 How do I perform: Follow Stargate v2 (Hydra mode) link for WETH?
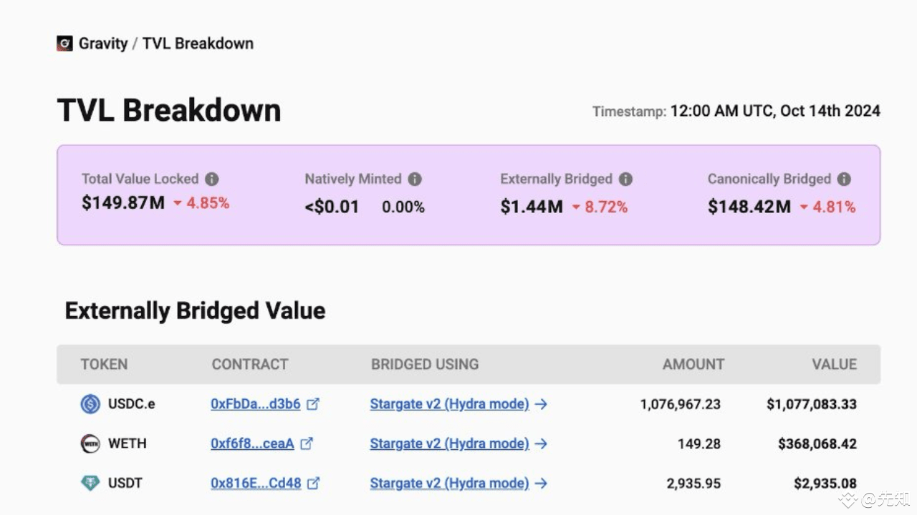449,443
